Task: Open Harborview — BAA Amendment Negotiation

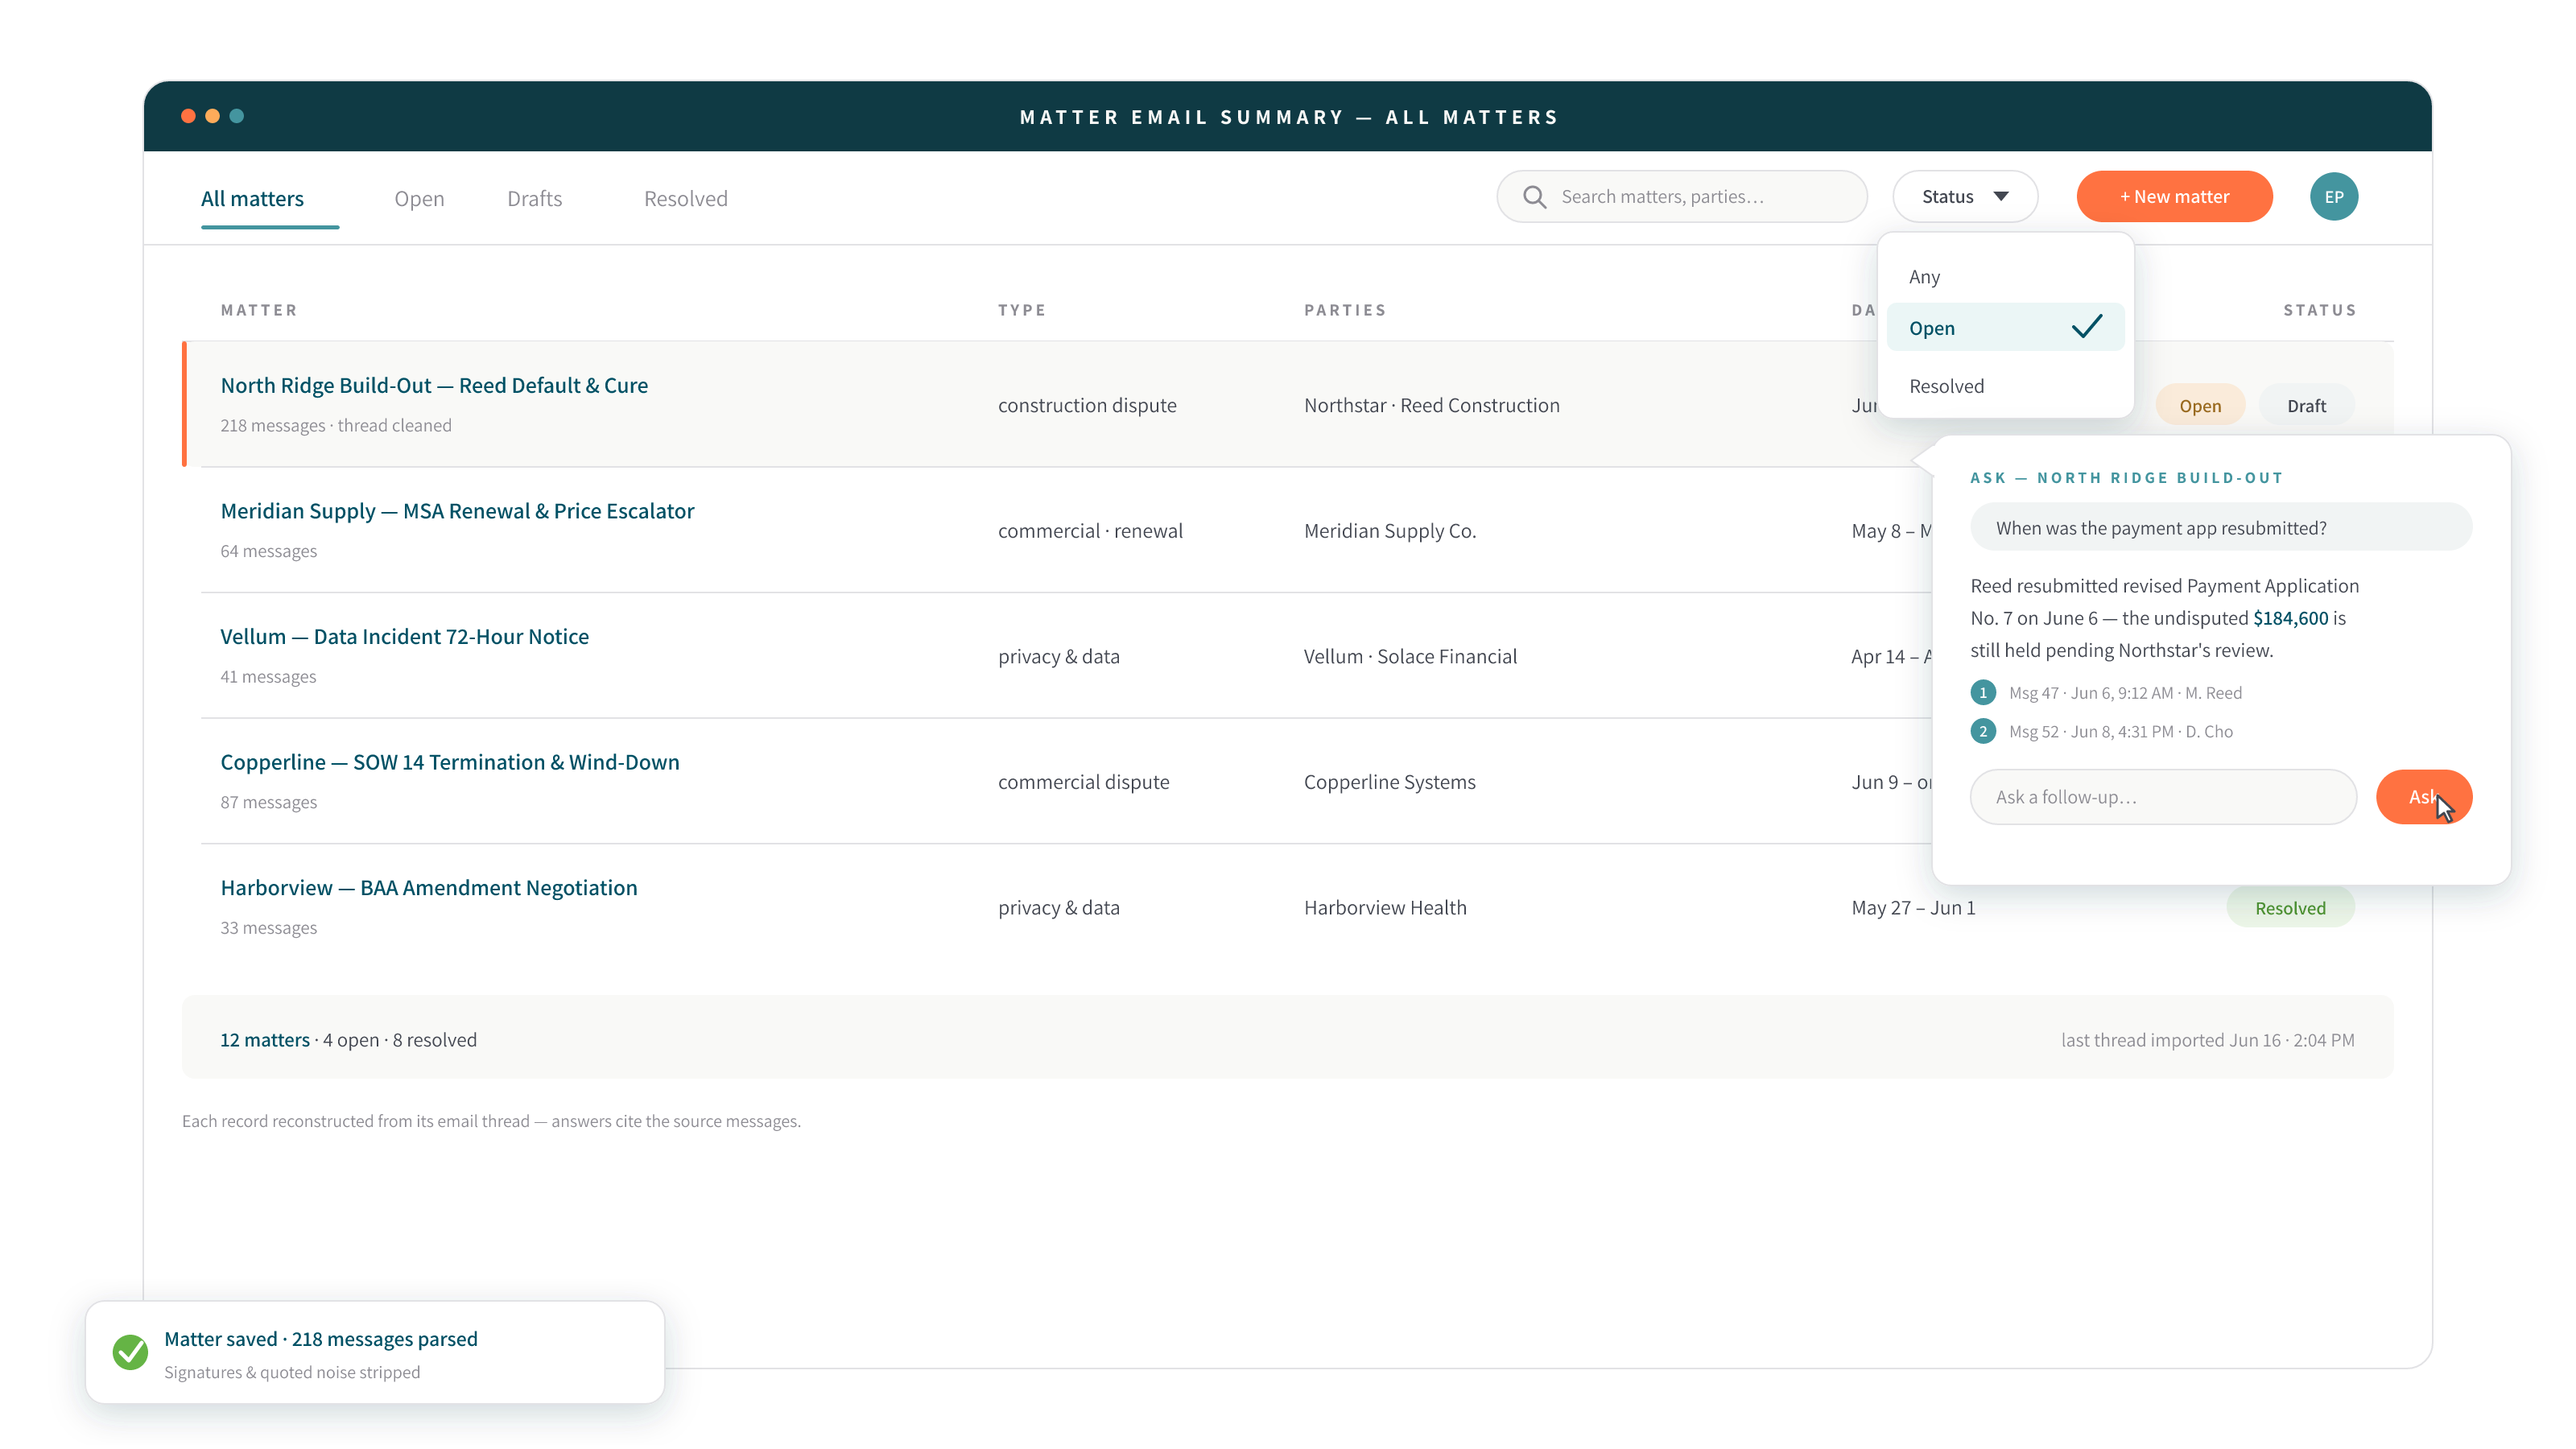Action: 428,888
